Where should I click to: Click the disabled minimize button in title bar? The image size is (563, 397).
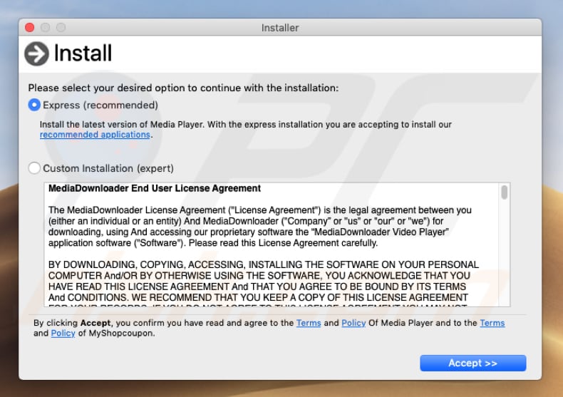[x=45, y=27]
